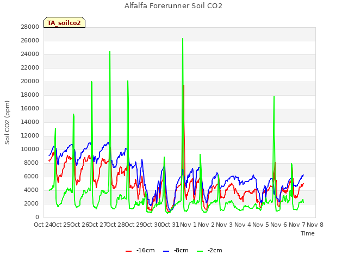
Task: Click the Oct 27 x-axis date label
Action: click(97, 225)
